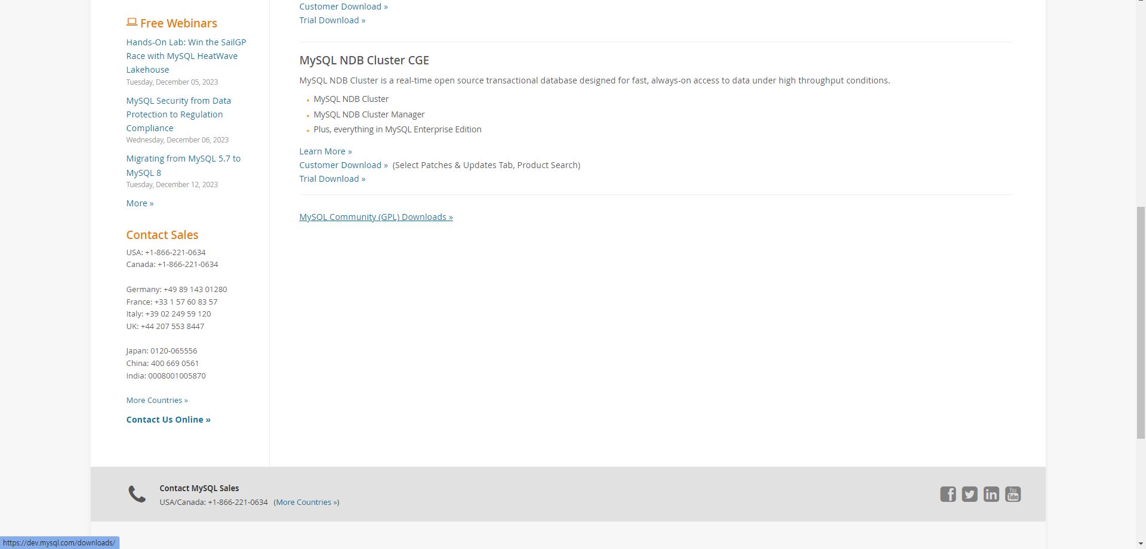
Task: Click the top Customer Download » link
Action: pos(343,7)
